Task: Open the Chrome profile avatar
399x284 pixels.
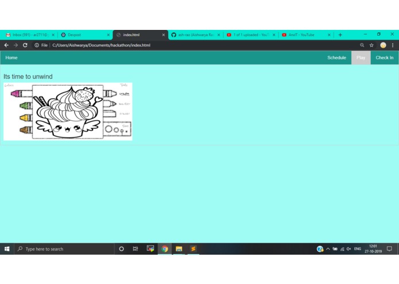Action: [383, 45]
